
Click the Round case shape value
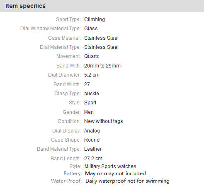pos(92,140)
